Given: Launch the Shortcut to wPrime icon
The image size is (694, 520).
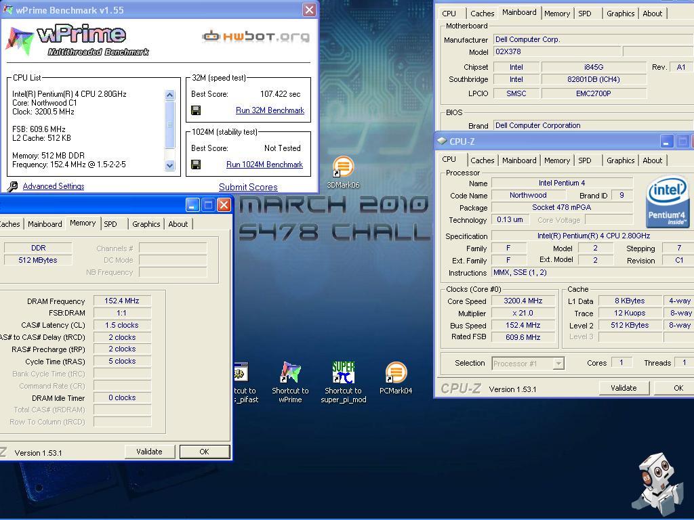Looking at the screenshot, I should [290, 383].
